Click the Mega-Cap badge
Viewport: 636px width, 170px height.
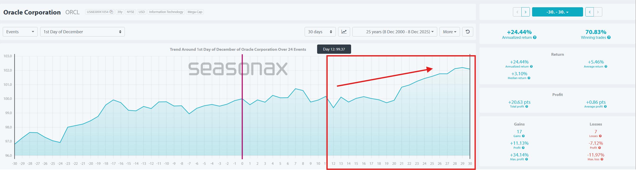tap(195, 12)
